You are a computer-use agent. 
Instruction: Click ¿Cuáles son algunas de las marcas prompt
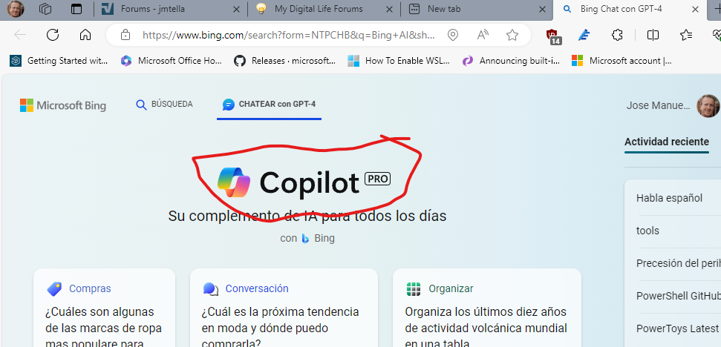(103, 328)
